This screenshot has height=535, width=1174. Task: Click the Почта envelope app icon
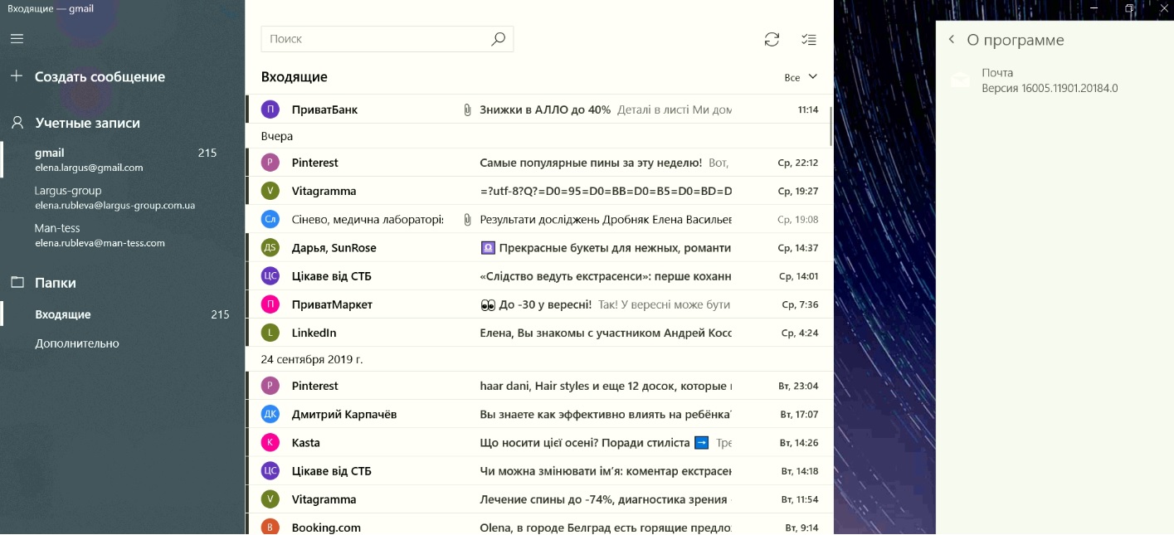tap(960, 80)
